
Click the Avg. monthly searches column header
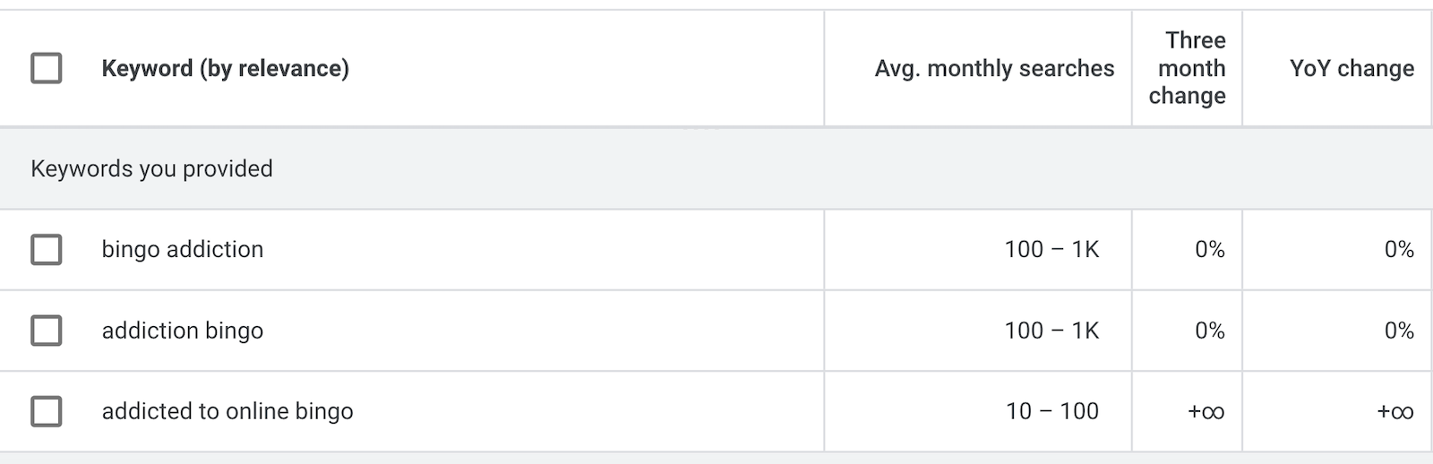(x=994, y=68)
